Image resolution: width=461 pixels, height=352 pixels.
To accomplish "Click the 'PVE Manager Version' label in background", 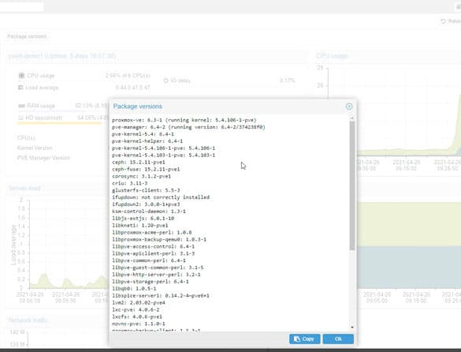I will pyautogui.click(x=43, y=158).
